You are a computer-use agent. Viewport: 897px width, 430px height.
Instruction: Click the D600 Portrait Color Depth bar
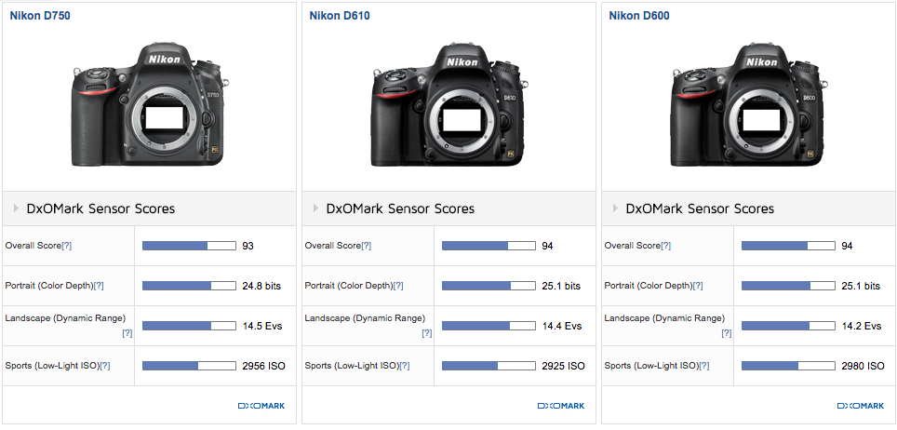pos(788,286)
